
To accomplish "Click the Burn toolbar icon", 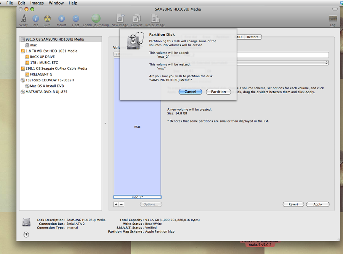I will (47, 19).
